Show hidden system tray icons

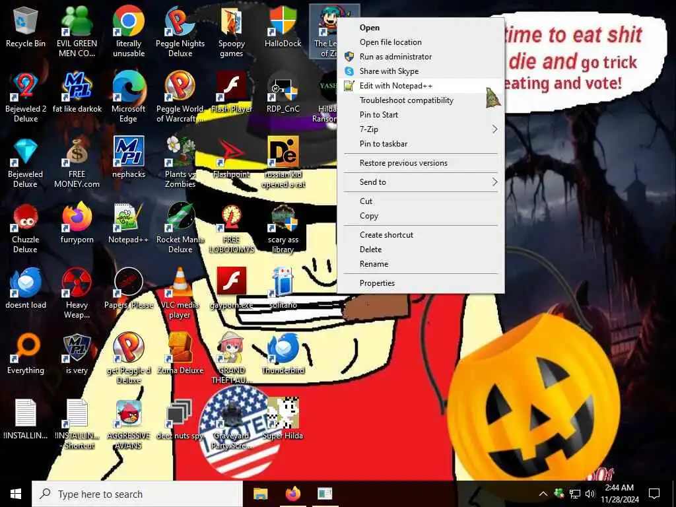pyautogui.click(x=543, y=494)
